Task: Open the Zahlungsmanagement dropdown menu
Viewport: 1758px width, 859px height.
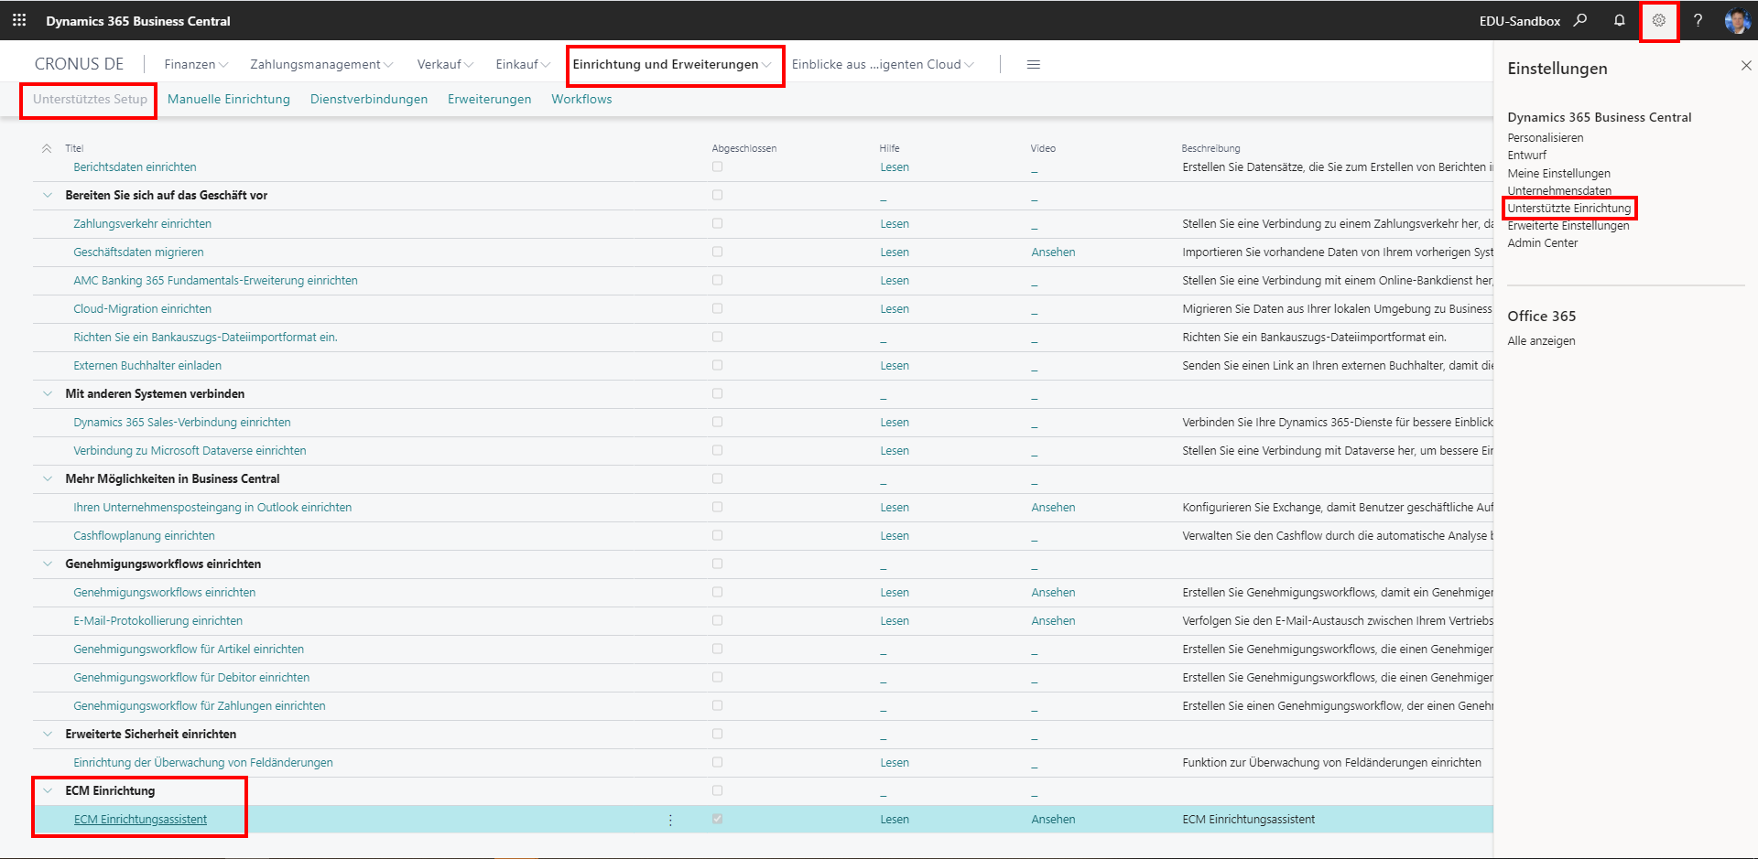Action: pyautogui.click(x=321, y=64)
